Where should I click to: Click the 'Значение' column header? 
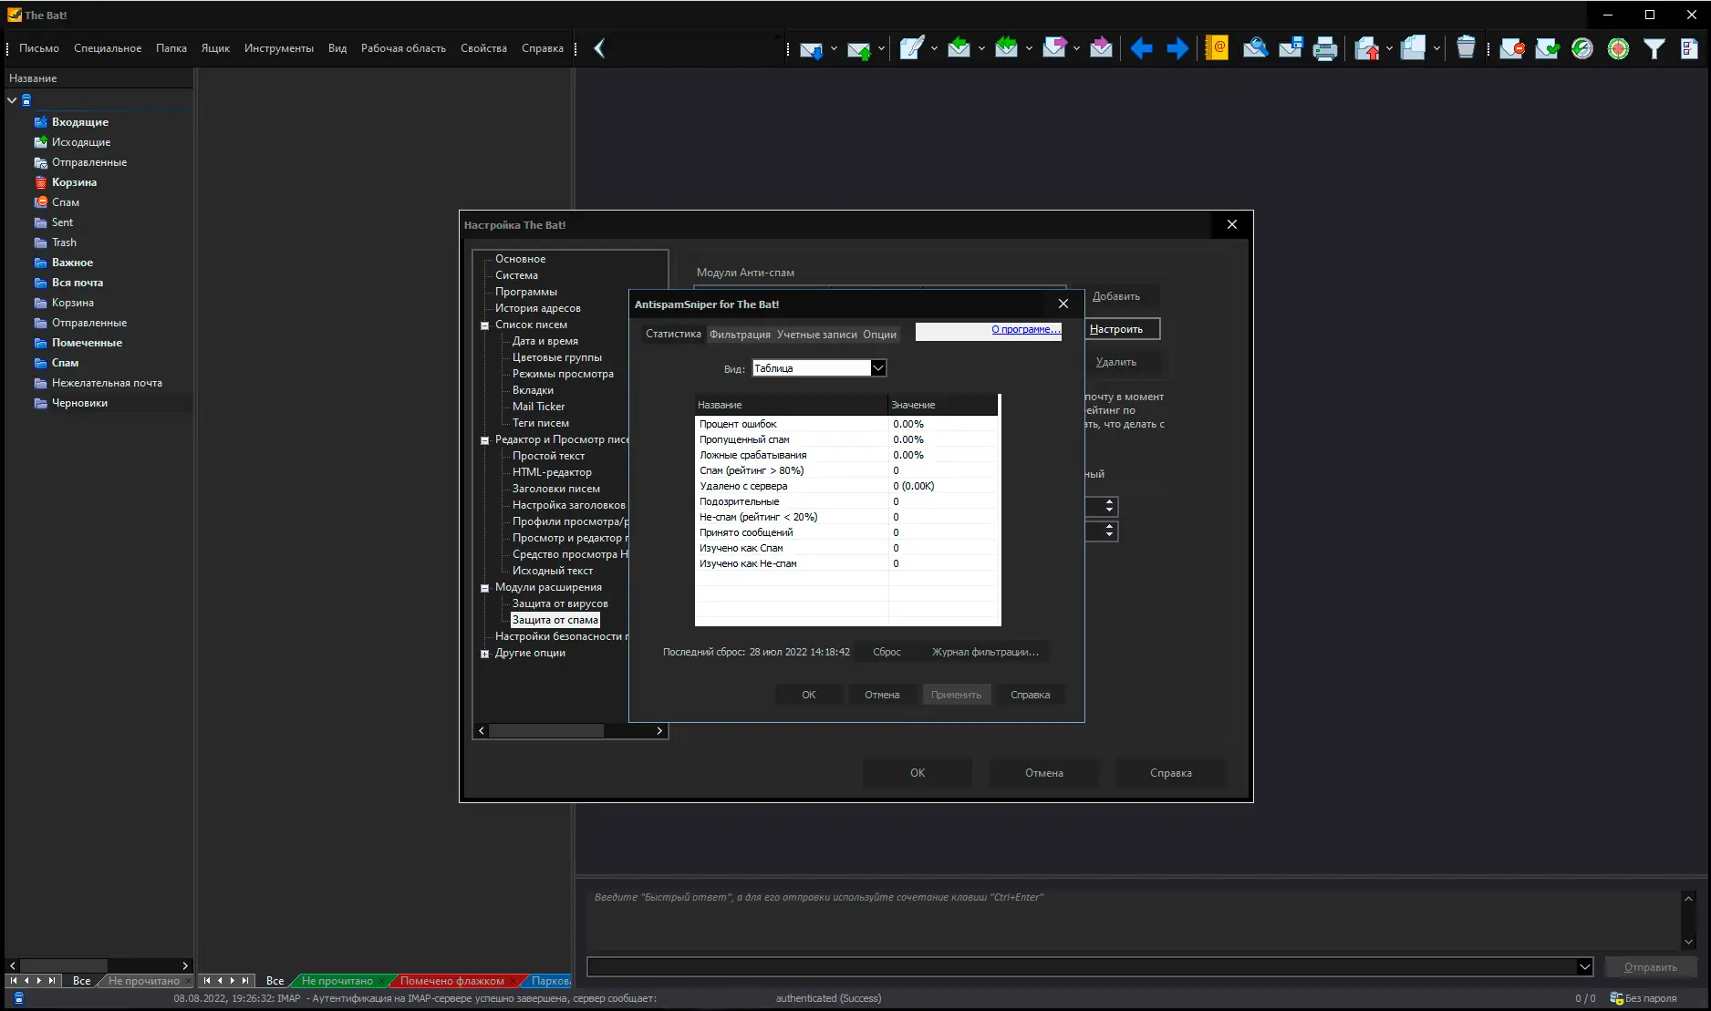click(x=942, y=405)
